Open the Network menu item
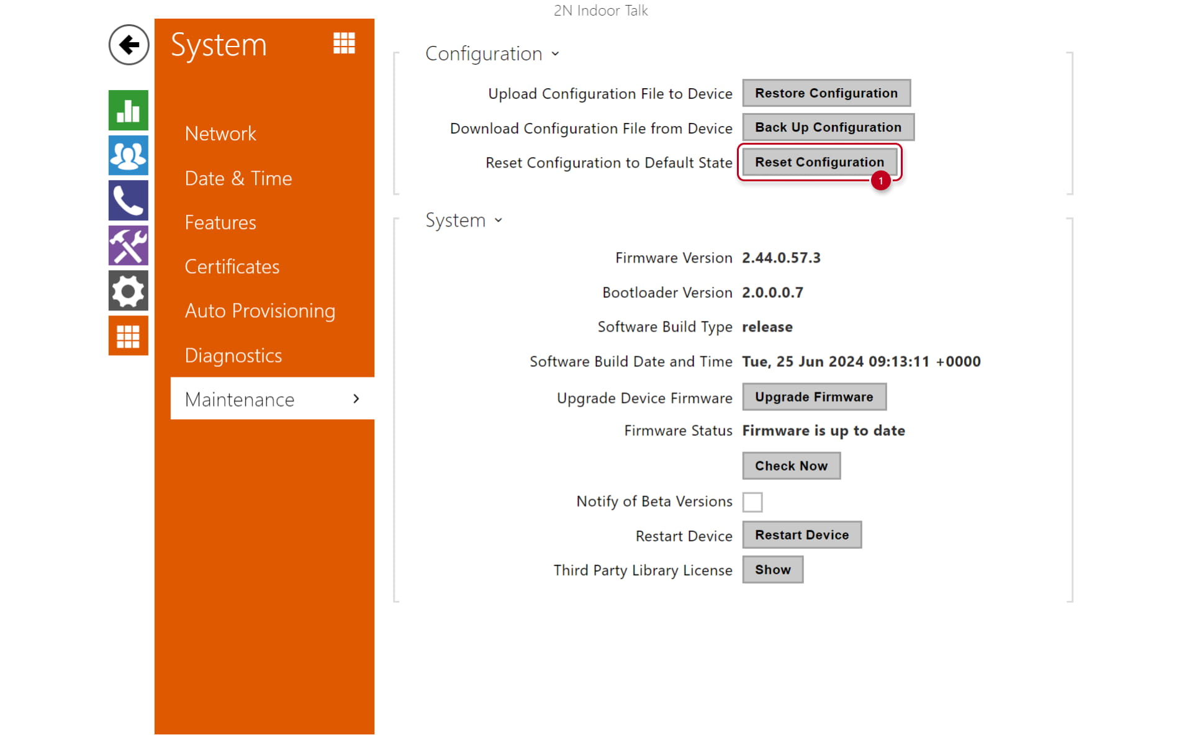The image size is (1192, 745). point(220,133)
